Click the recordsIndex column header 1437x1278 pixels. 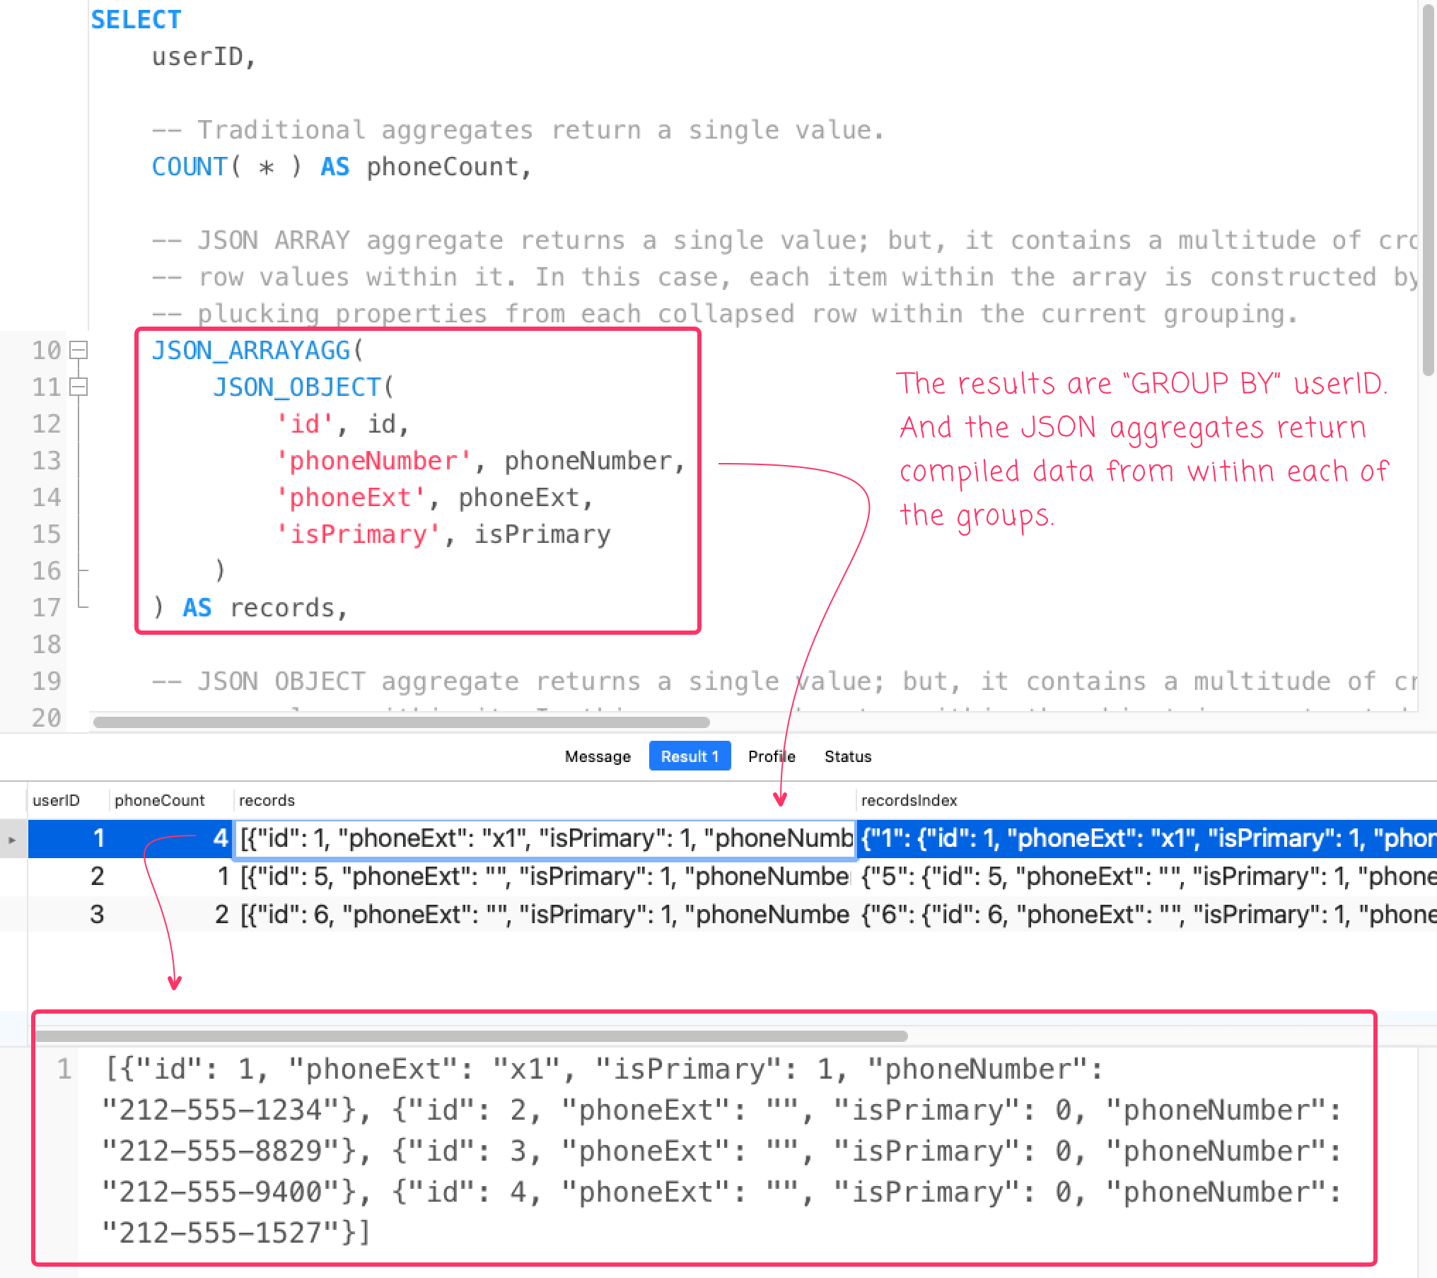[x=909, y=800]
